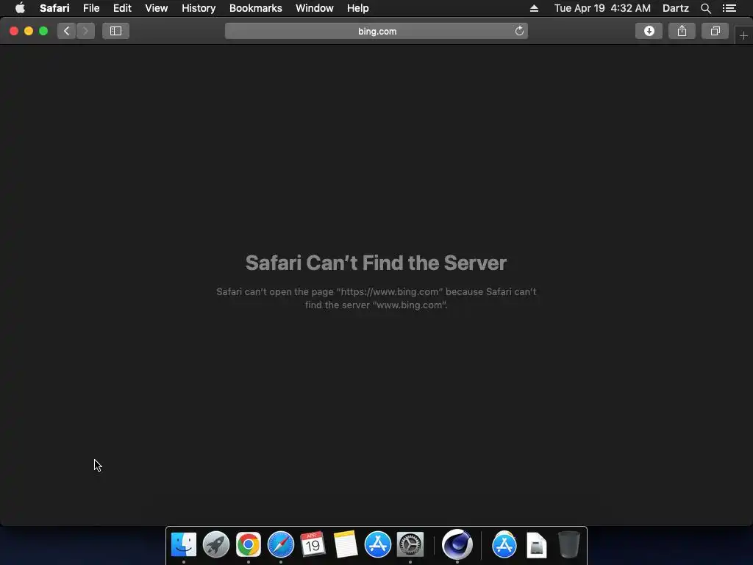Open System Preferences gear in Dock
The image size is (753, 565).
pos(410,544)
